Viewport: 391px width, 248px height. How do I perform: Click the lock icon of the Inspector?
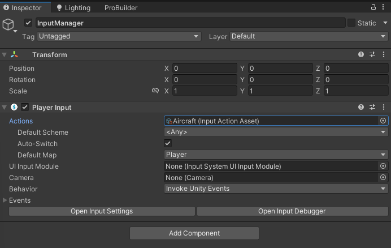click(373, 7)
